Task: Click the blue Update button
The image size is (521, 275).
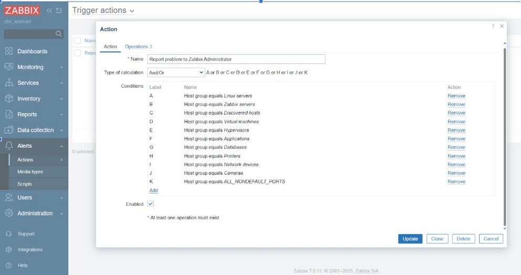Action: coord(410,239)
